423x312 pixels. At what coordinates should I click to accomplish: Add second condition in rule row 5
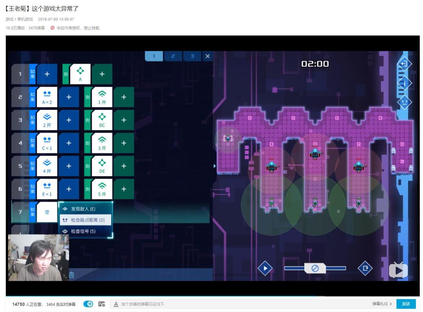point(69,166)
